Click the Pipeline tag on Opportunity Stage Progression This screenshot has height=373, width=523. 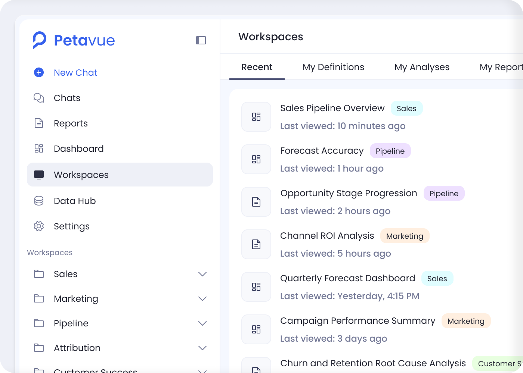coord(444,193)
